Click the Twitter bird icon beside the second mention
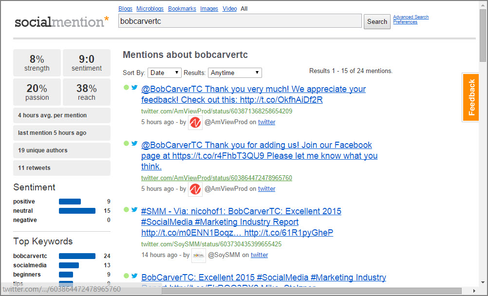The width and height of the screenshot is (488, 296). point(134,143)
